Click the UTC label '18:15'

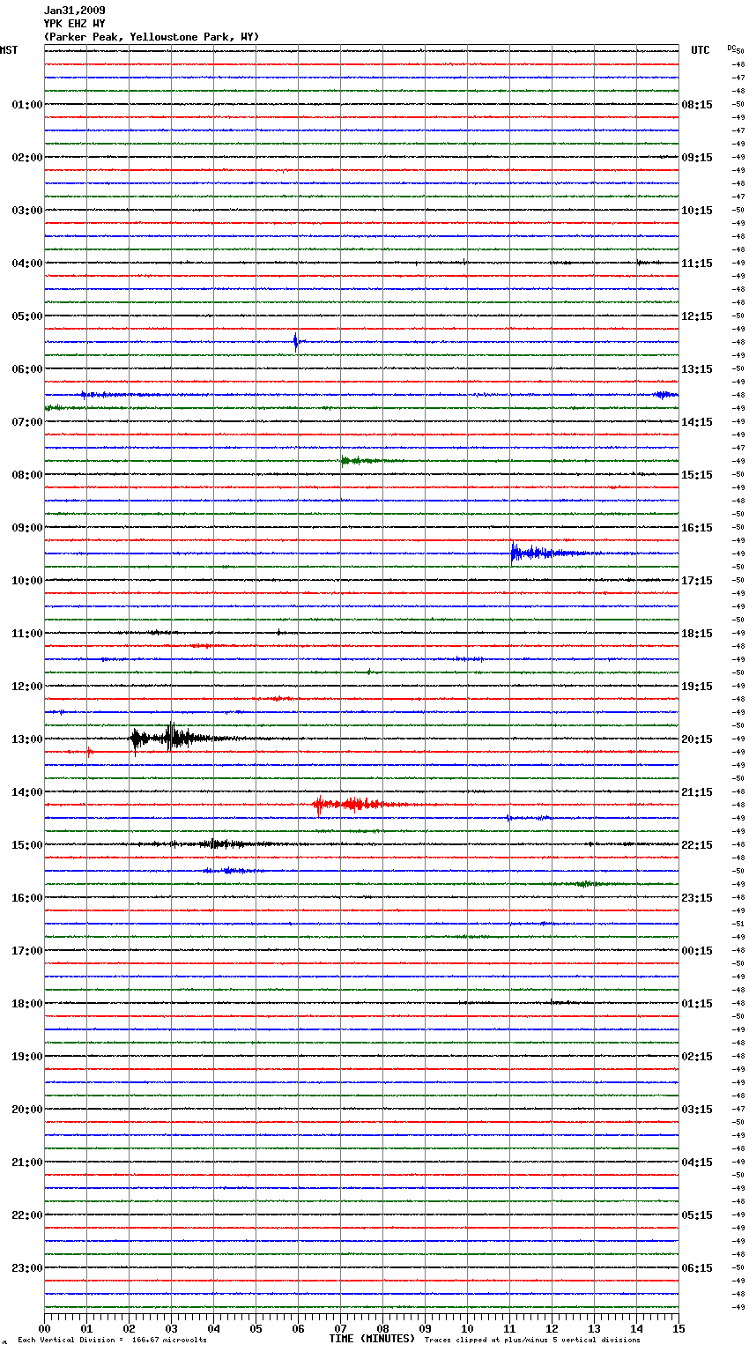pyautogui.click(x=697, y=634)
